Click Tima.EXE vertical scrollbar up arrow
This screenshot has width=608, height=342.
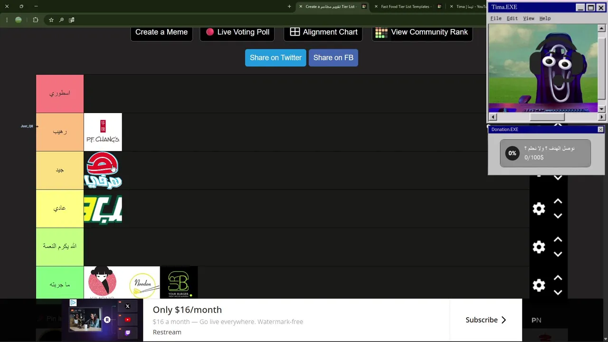pyautogui.click(x=601, y=28)
